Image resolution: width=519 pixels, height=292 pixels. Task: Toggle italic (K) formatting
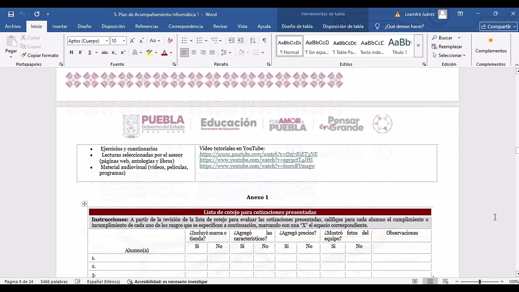coord(80,52)
